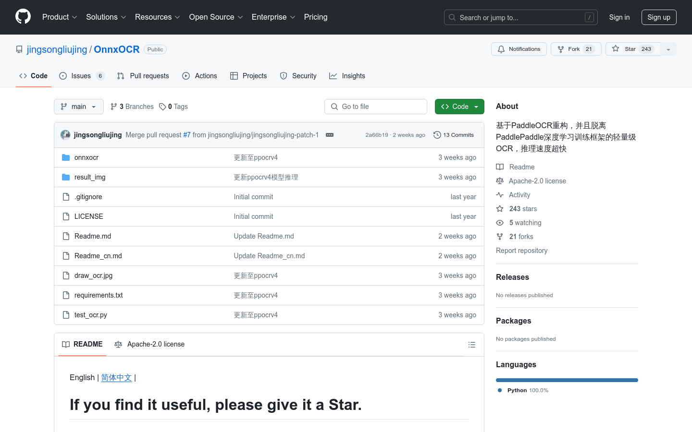
Task: Open the Readme.md file
Action: 93,236
